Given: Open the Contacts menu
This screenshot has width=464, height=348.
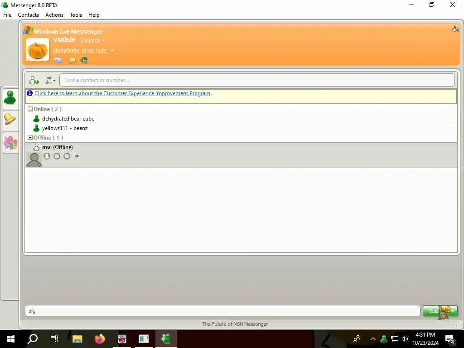Looking at the screenshot, I should tap(29, 15).
